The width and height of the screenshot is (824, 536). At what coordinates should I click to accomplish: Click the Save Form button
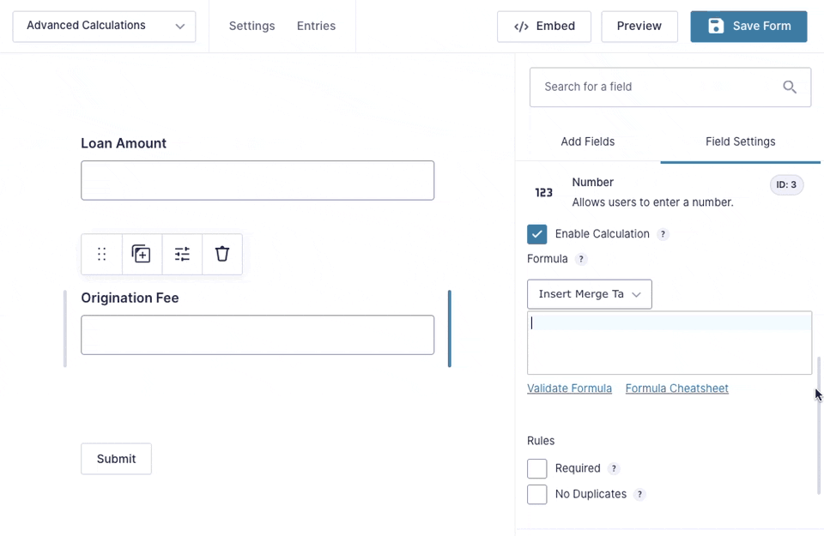(748, 27)
